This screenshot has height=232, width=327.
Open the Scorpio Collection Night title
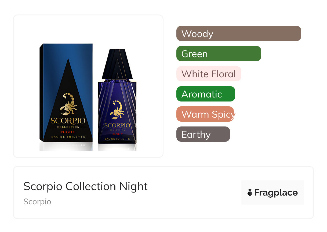pyautogui.click(x=85, y=186)
